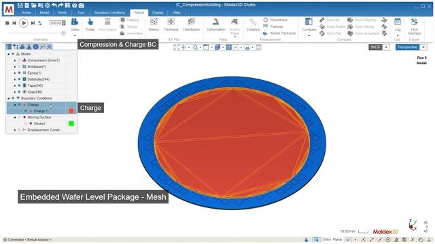Expand the Displacement Constr node
Screen dimensions: 435x244
(x=15, y=130)
